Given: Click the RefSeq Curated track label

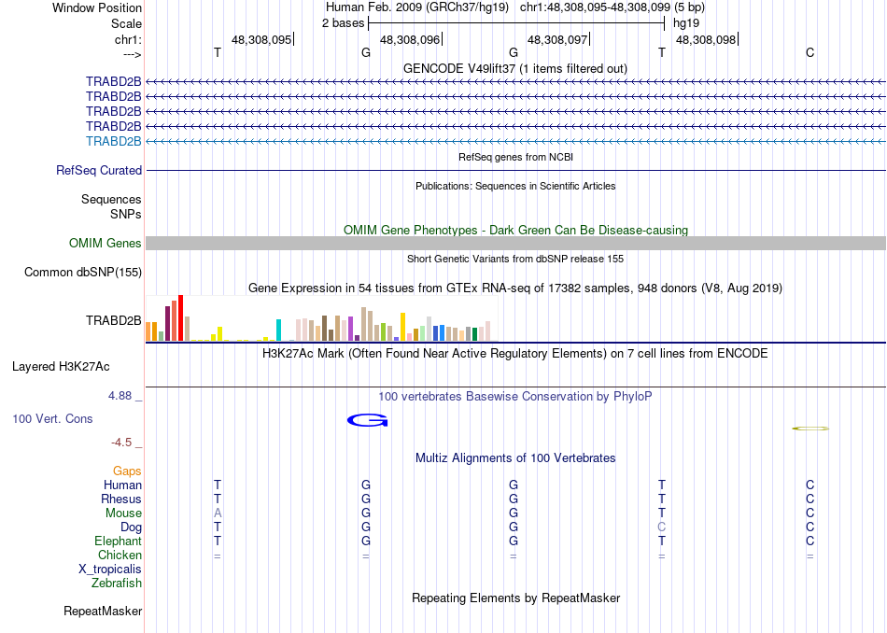Looking at the screenshot, I should coord(99,170).
